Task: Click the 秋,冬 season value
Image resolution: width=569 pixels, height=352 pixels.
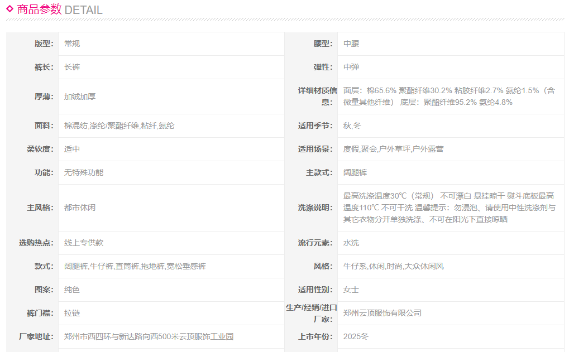Action: [352, 126]
